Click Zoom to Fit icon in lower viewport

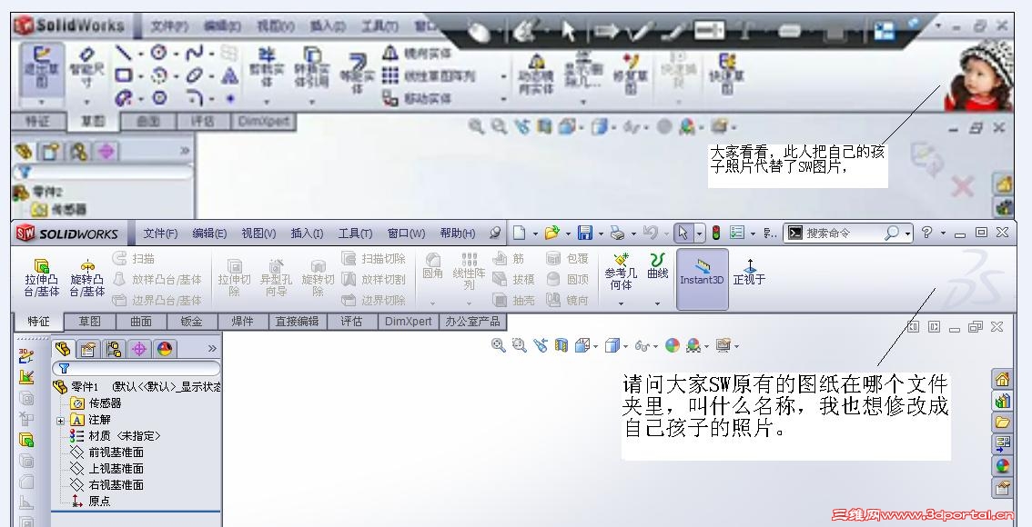point(498,345)
